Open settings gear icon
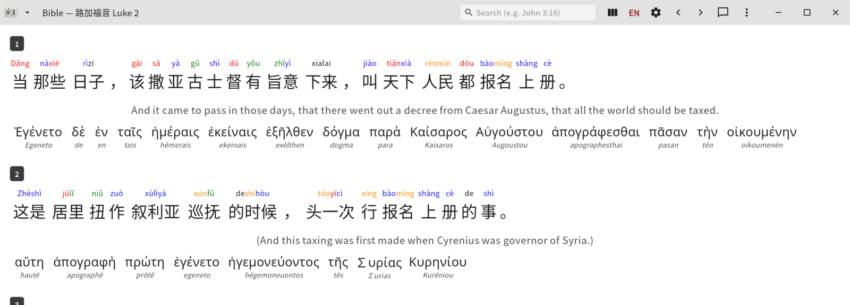850x305 pixels. (656, 13)
